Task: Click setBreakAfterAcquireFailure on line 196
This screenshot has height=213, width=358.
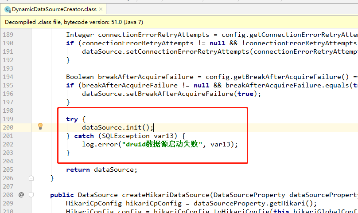Action: [180, 94]
